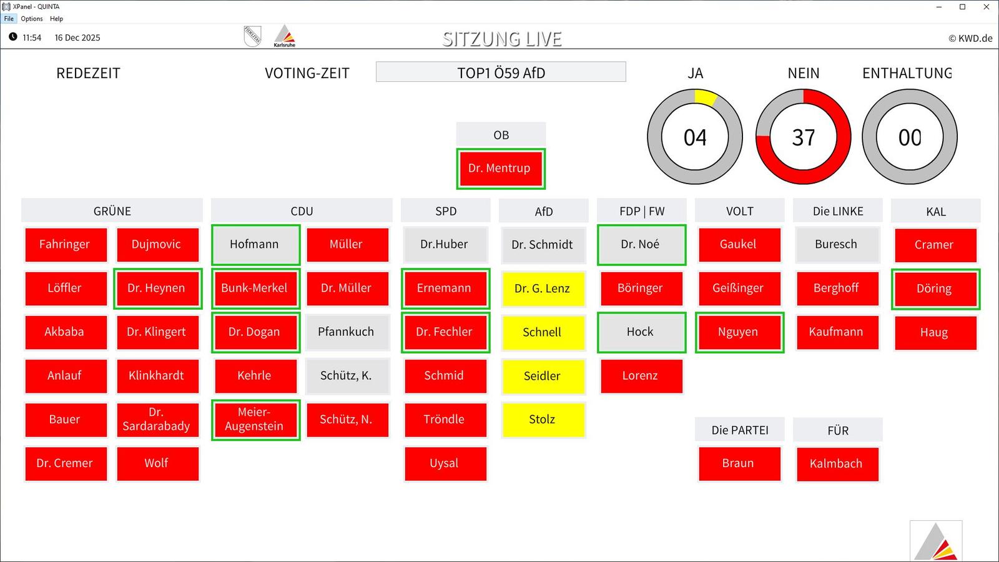Click the NEIN vote count ring
This screenshot has width=999, height=562.
point(803,137)
